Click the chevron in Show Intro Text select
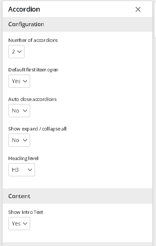156x246 pixels. 25,224
